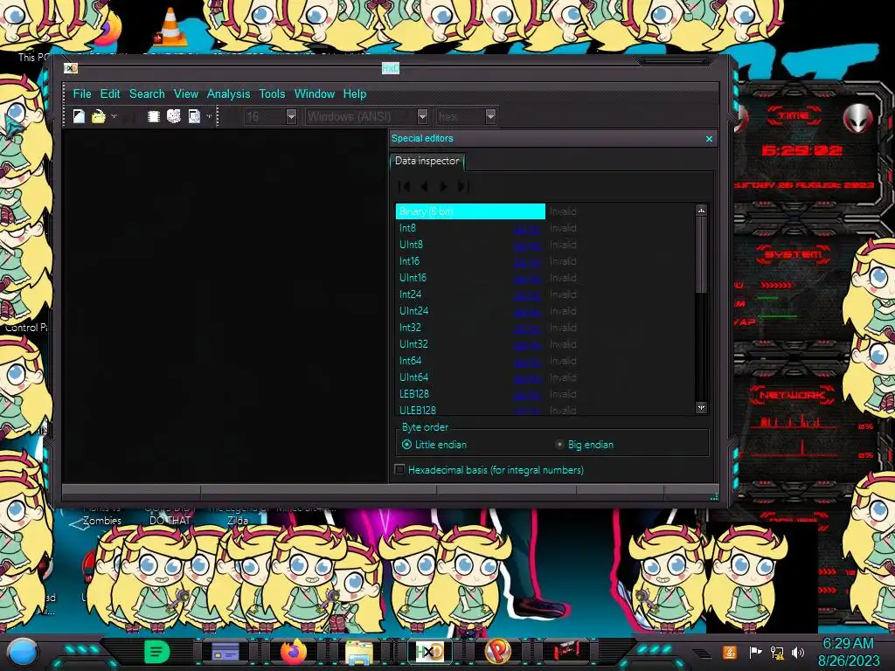Open the red P app on taskbar
The height and width of the screenshot is (671, 895).
point(497,652)
